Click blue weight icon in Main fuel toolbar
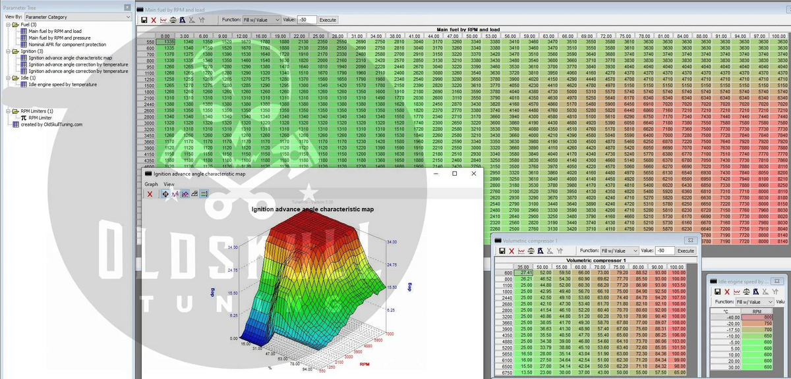This screenshot has width=791, height=379. 182,20
